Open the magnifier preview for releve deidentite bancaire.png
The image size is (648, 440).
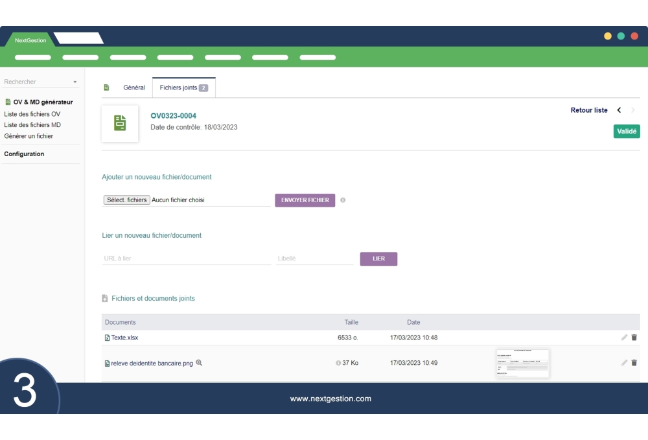click(198, 363)
